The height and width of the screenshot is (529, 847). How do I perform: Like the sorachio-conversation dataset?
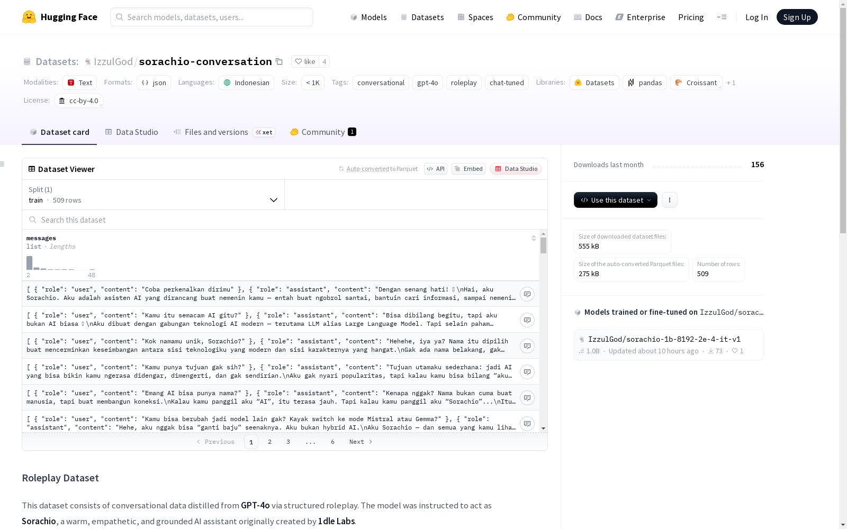point(305,61)
